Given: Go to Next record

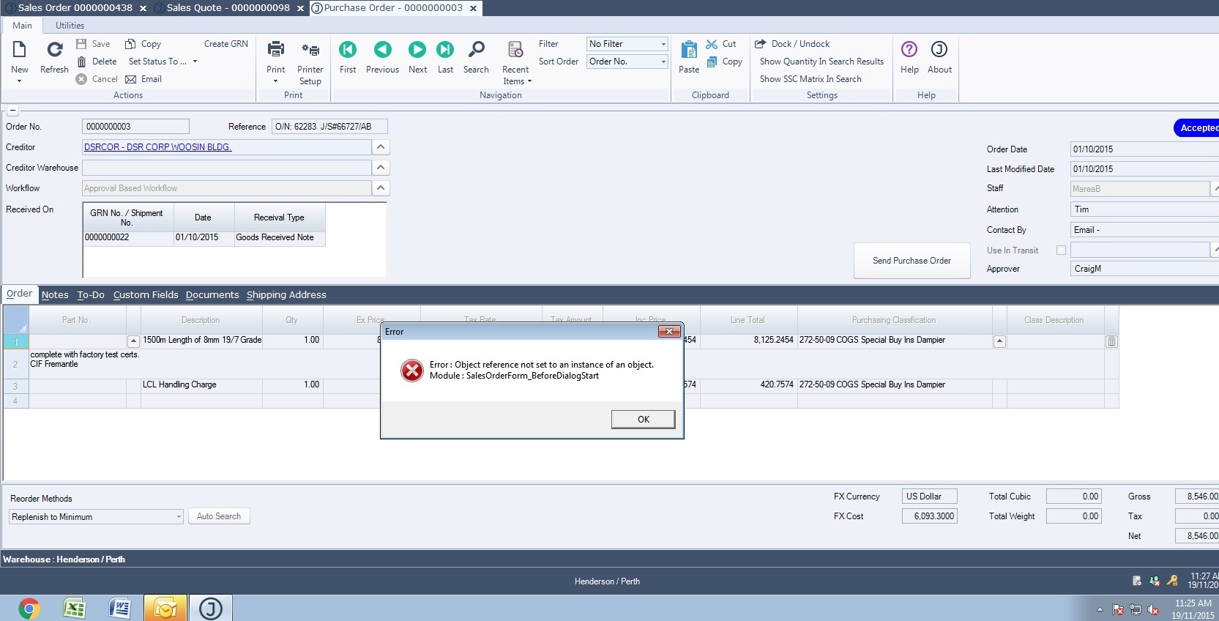Looking at the screenshot, I should (x=417, y=50).
